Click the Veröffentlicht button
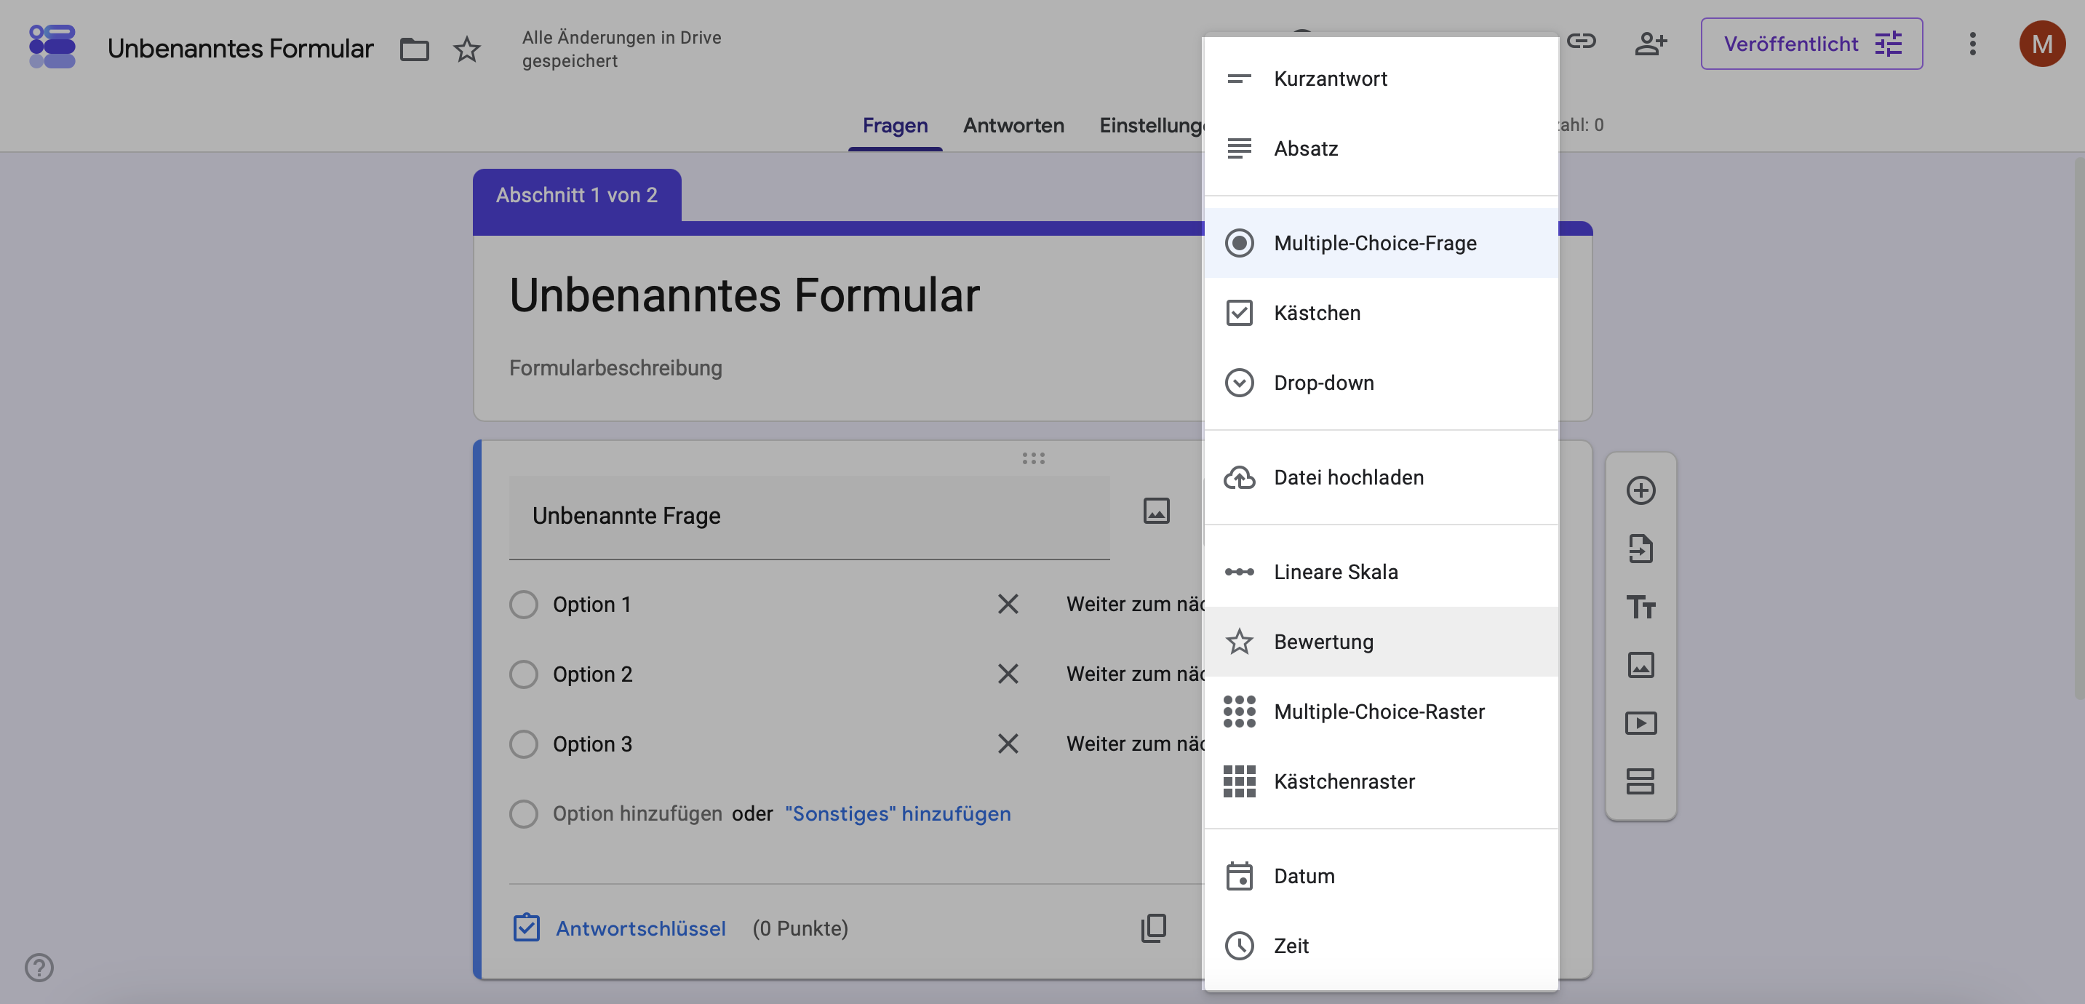Image resolution: width=2085 pixels, height=1004 pixels. (x=1811, y=44)
